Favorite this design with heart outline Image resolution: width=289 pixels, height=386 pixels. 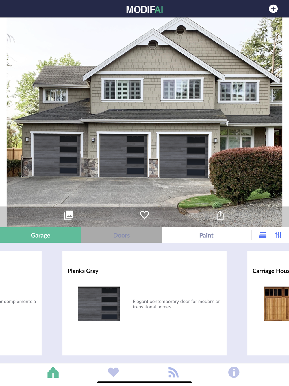pos(144,215)
